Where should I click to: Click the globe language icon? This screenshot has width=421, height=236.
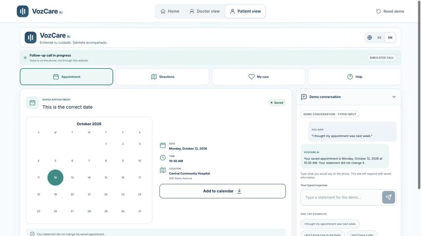pyautogui.click(x=370, y=38)
